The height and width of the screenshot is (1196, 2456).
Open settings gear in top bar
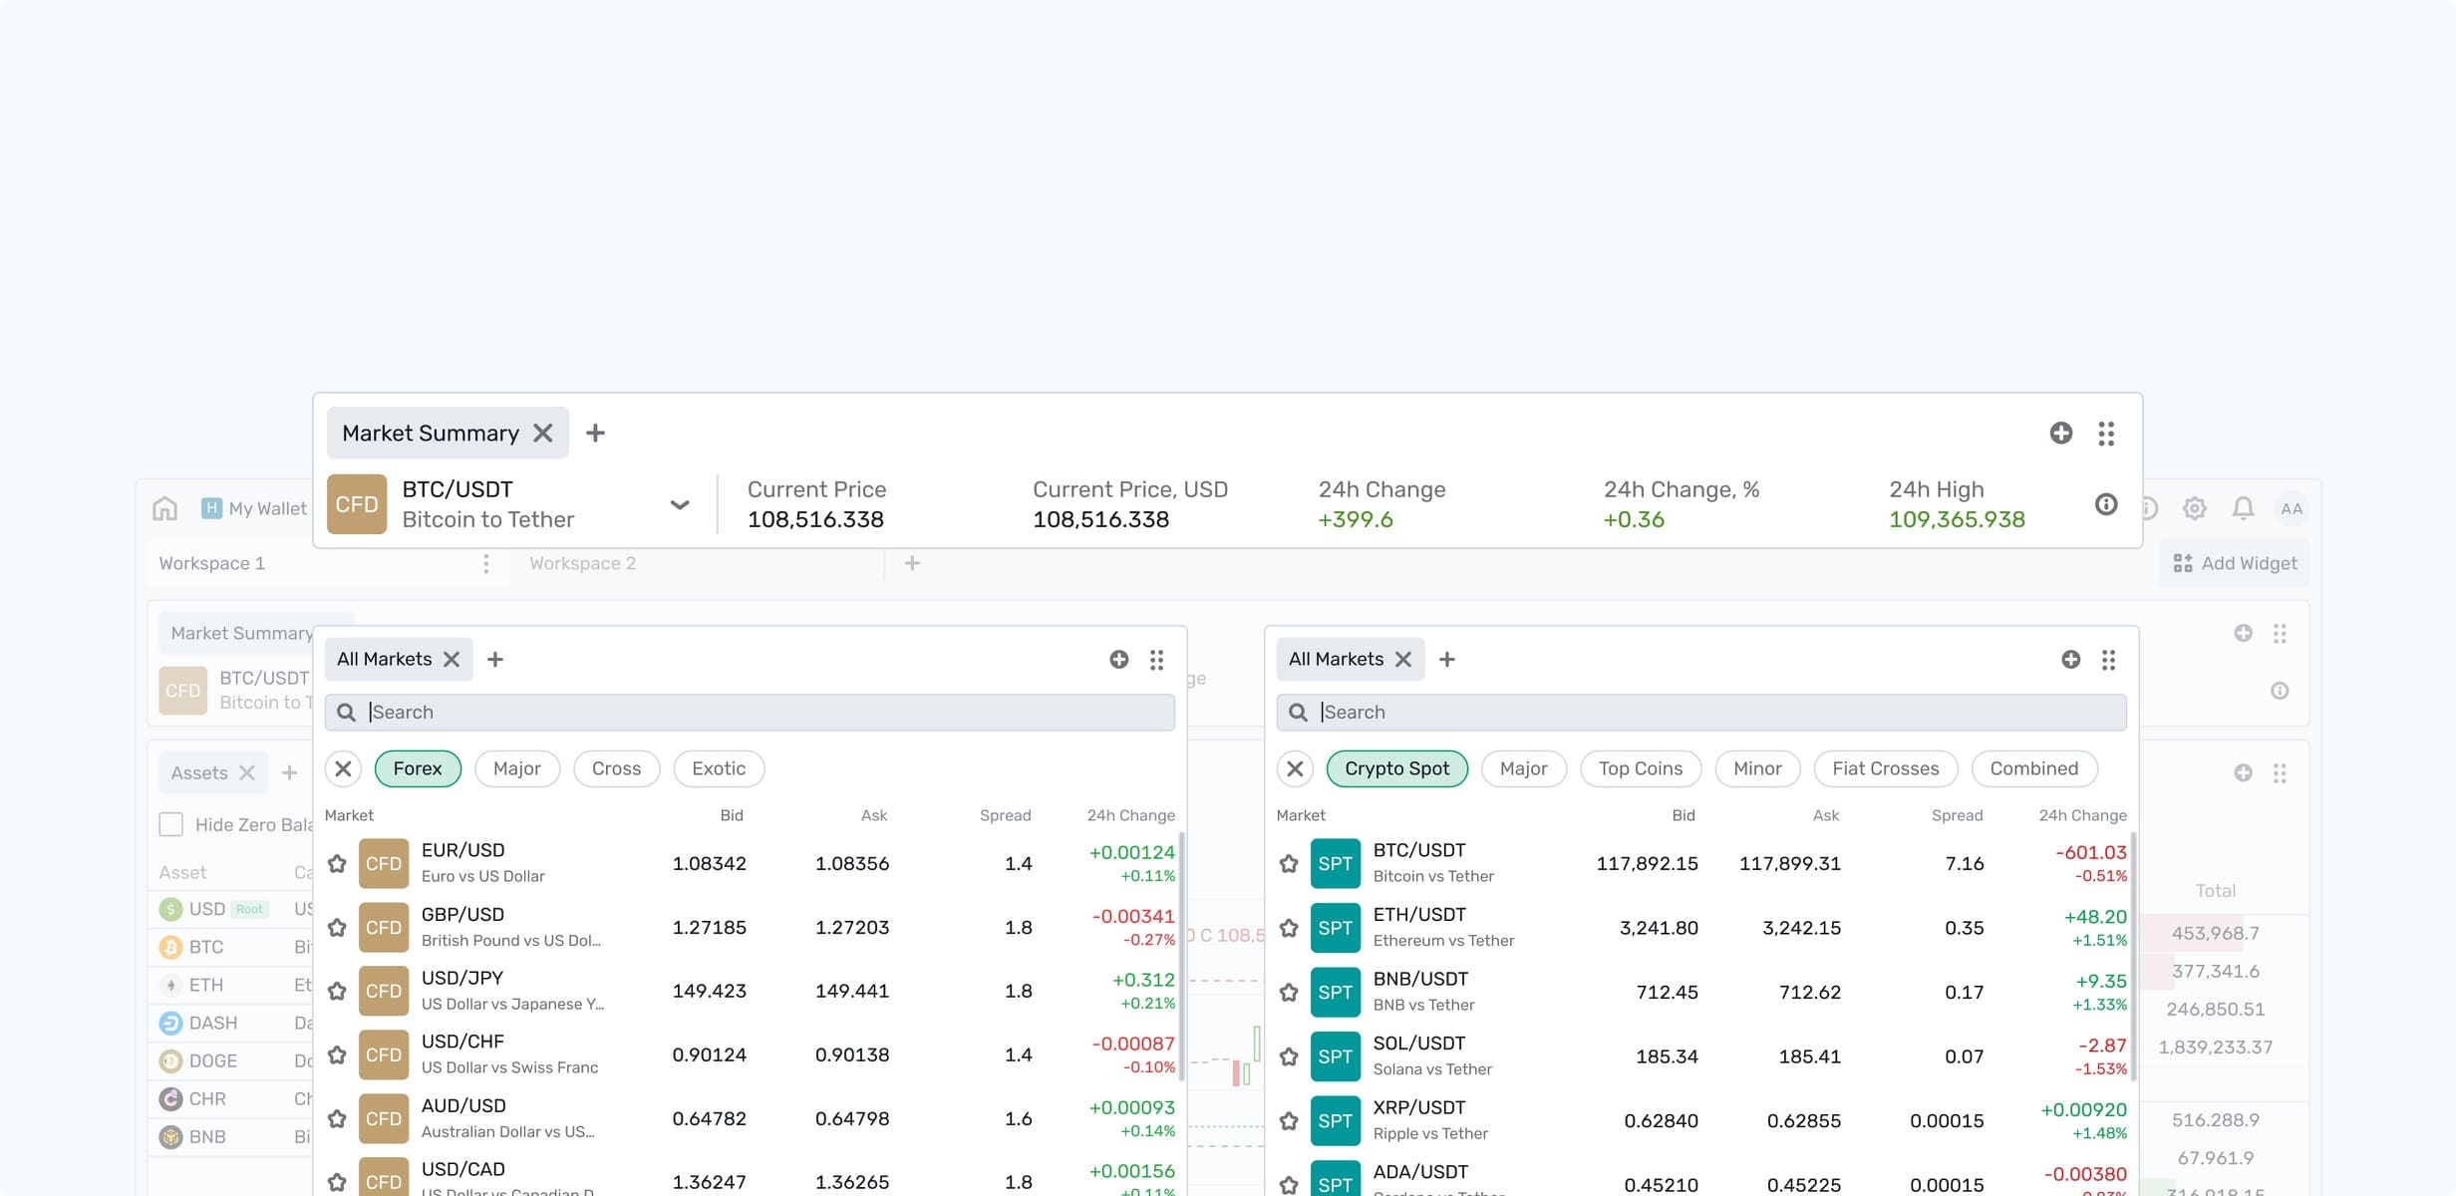click(2194, 508)
